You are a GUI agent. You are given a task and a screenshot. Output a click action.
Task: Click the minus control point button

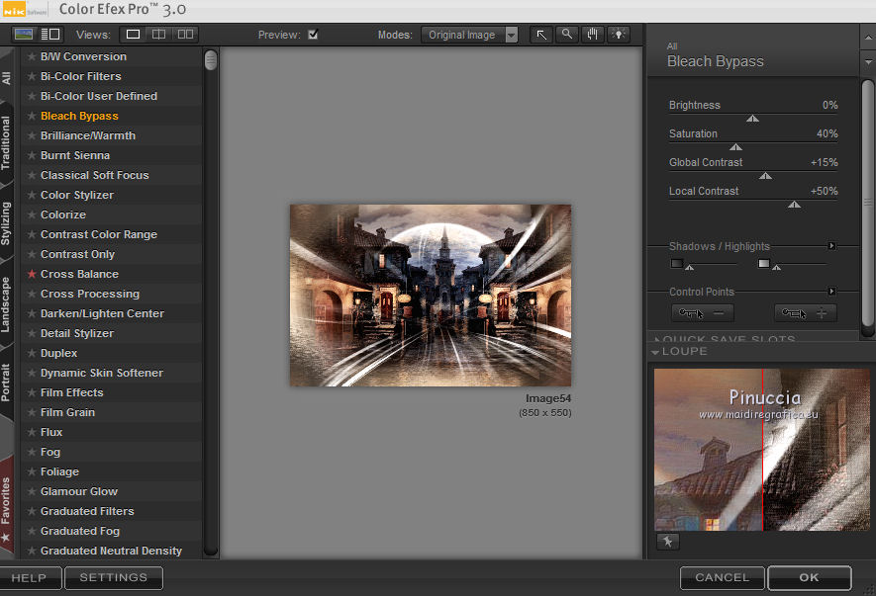point(703,313)
